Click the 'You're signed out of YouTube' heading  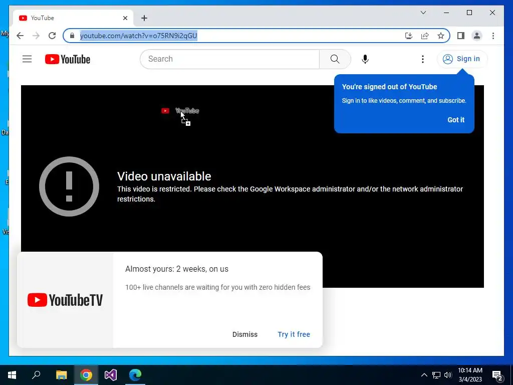pyautogui.click(x=389, y=87)
